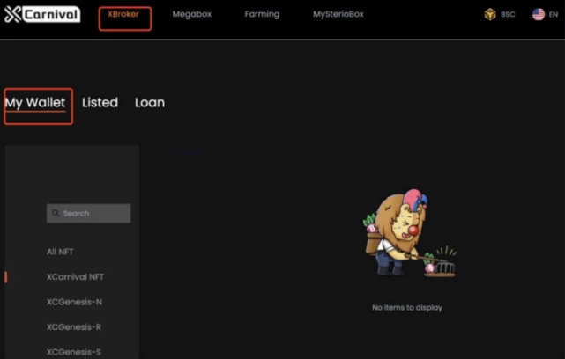The height and width of the screenshot is (359, 565).
Task: Select the All NFT filter
Action: pyautogui.click(x=60, y=252)
